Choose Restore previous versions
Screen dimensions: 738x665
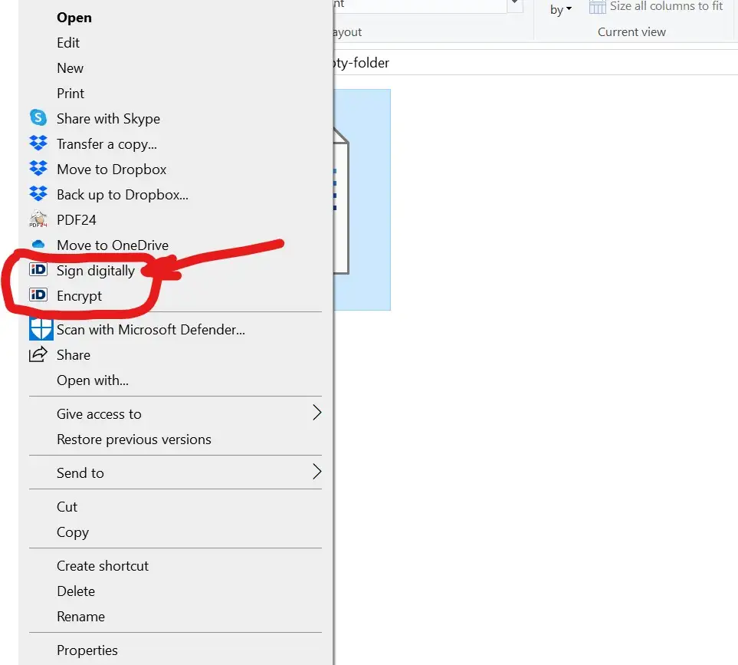134,439
